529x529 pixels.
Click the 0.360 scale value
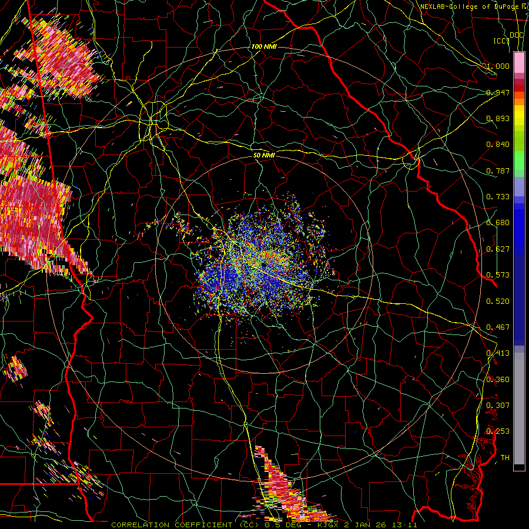click(x=498, y=380)
